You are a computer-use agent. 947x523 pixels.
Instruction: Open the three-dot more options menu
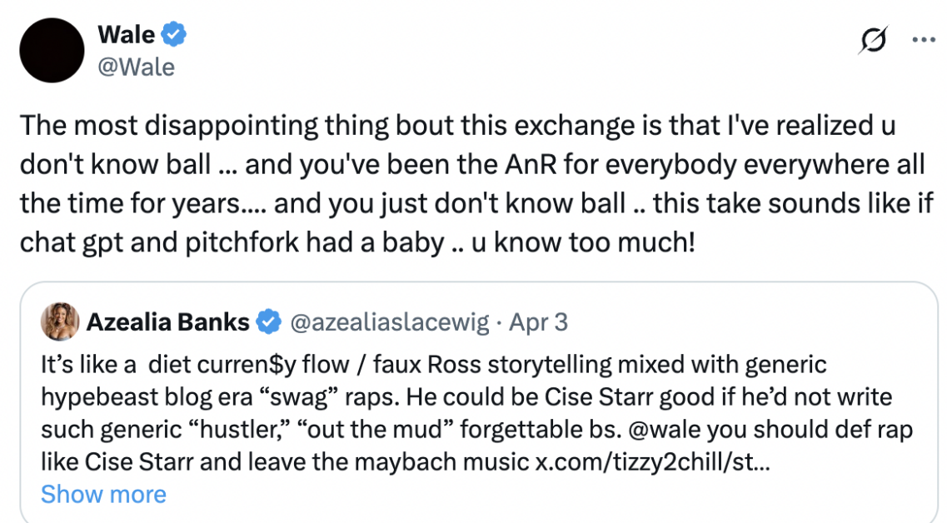click(x=924, y=41)
